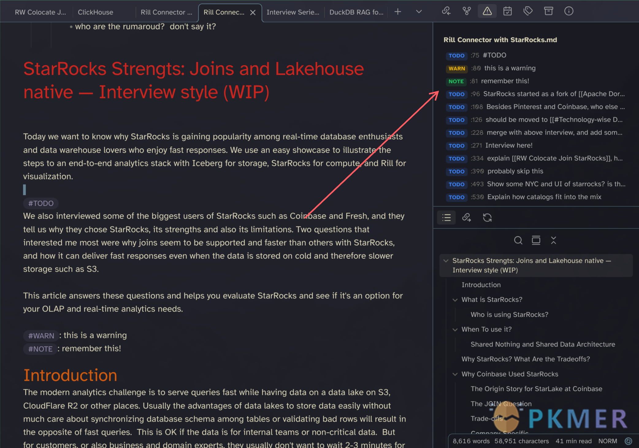639x448 pixels.
Task: Switch to the DuckDB RAG fo... tab
Action: point(356,12)
